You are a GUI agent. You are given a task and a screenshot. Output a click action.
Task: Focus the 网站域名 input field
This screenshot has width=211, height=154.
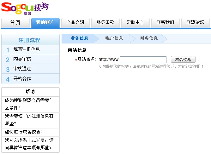pyautogui.click(x=143, y=60)
